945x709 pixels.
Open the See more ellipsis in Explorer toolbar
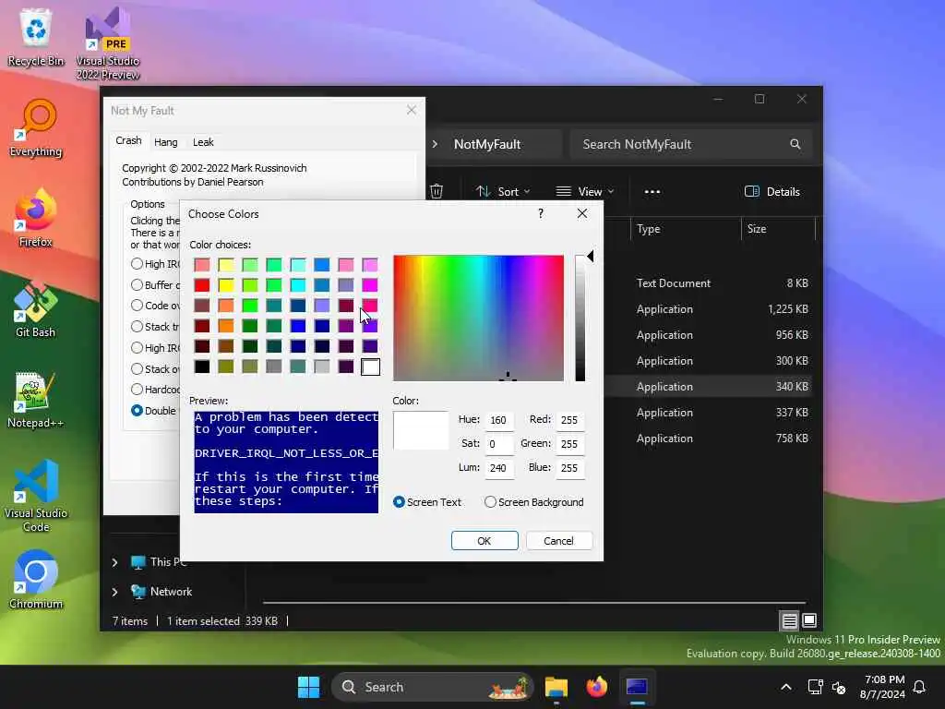pyautogui.click(x=652, y=192)
